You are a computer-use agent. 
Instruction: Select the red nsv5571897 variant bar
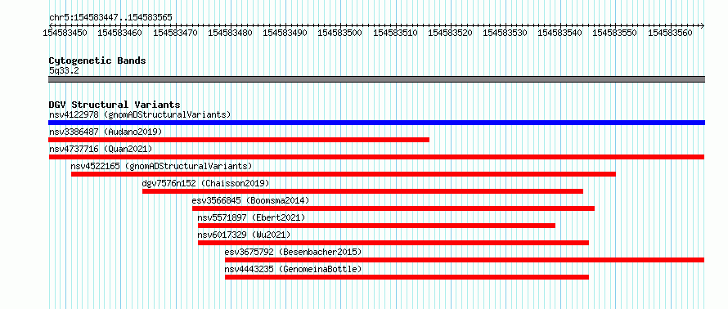click(x=376, y=226)
